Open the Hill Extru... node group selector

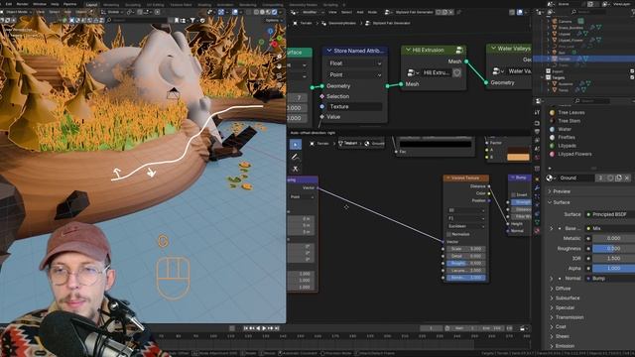[413, 72]
